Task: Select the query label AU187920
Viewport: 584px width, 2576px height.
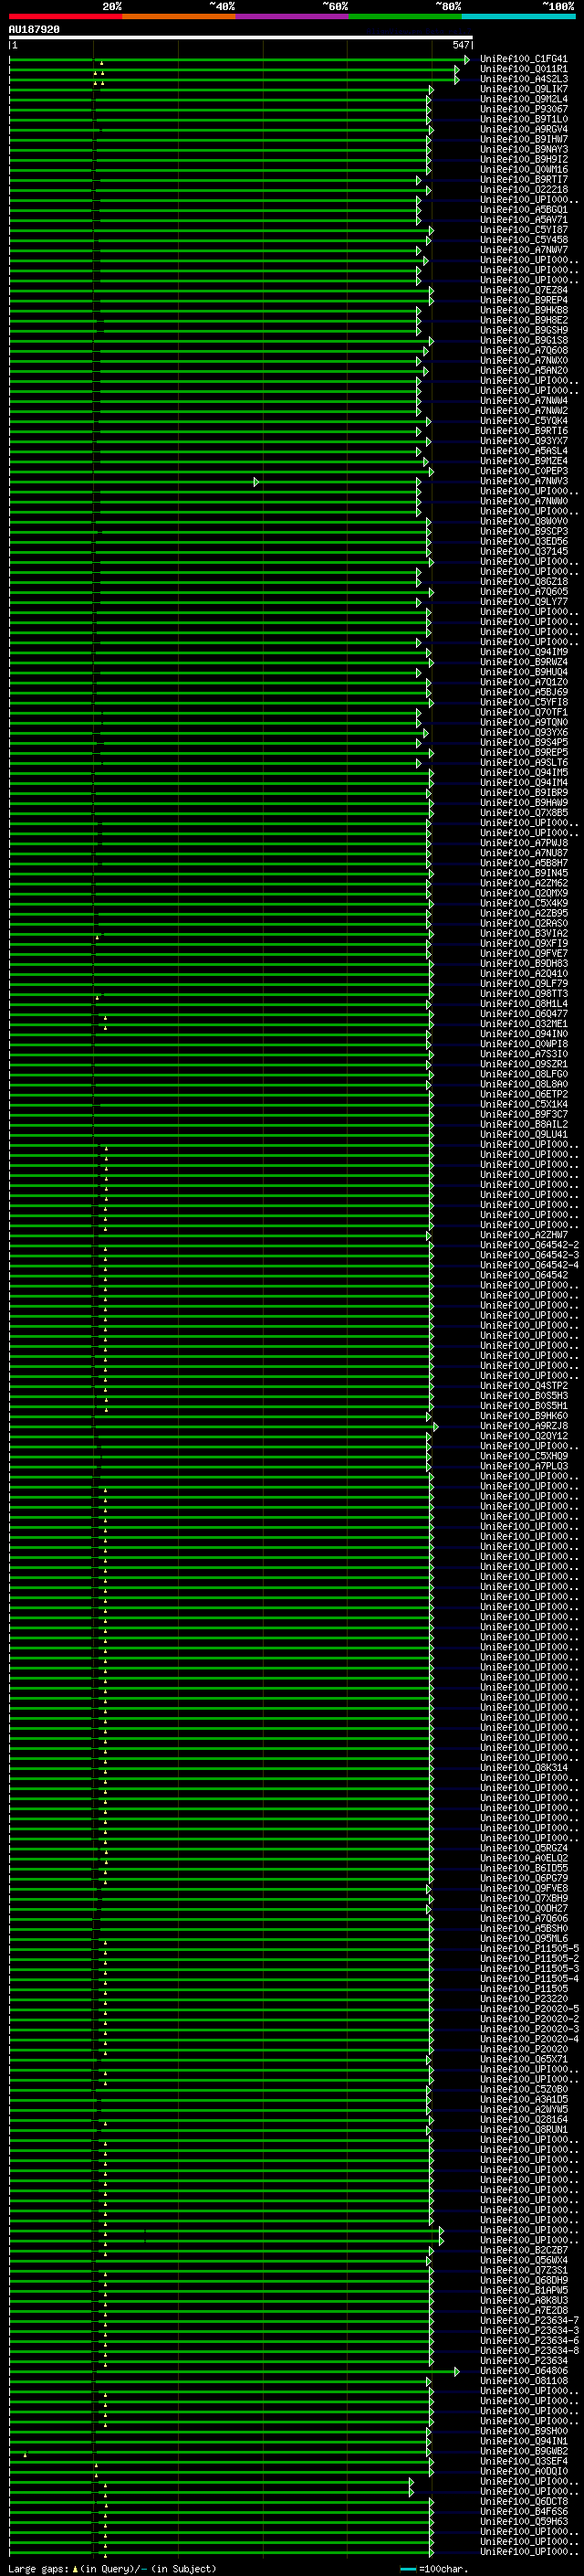Action: tap(34, 30)
